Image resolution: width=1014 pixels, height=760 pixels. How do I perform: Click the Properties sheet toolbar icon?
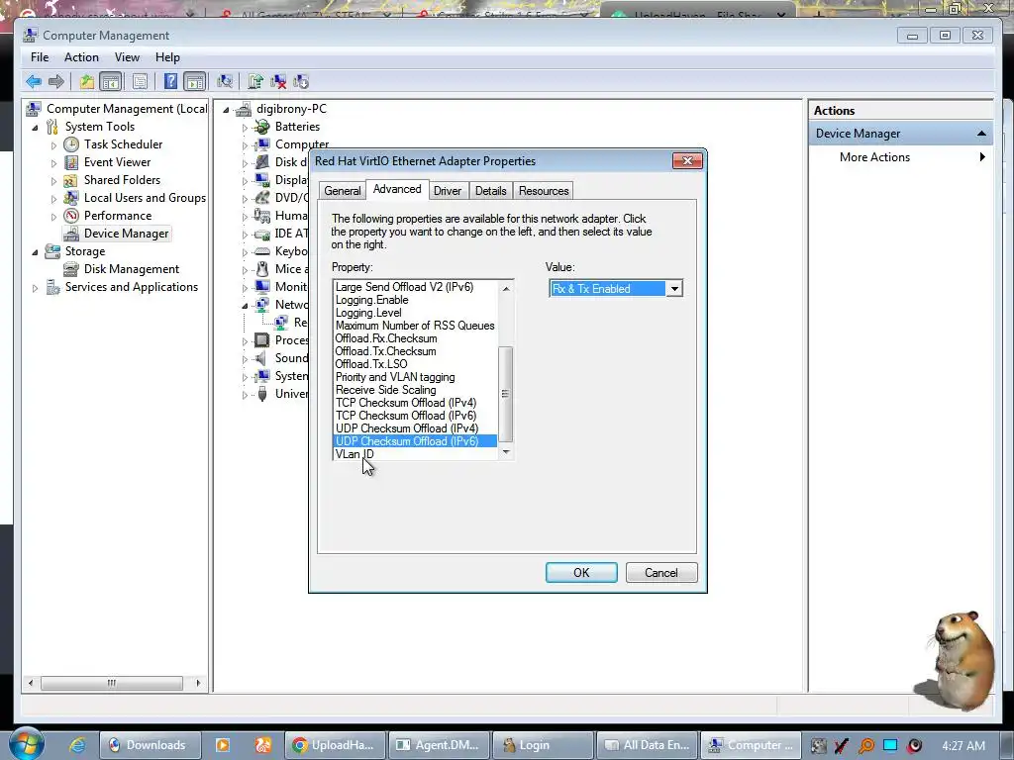coord(140,81)
